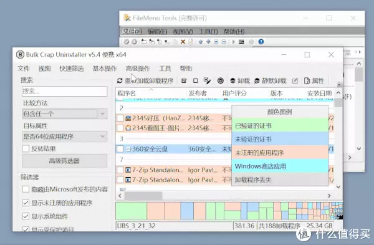Click the collapse all minus icon in FileMenu Tools
The height and width of the screenshot is (245, 374).
point(224,42)
